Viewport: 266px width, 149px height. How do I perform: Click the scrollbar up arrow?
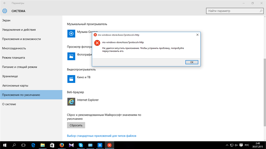click(265, 17)
